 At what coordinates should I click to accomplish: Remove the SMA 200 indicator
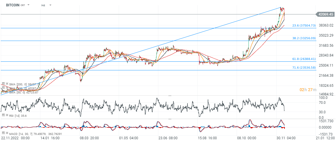(x=7, y=84)
